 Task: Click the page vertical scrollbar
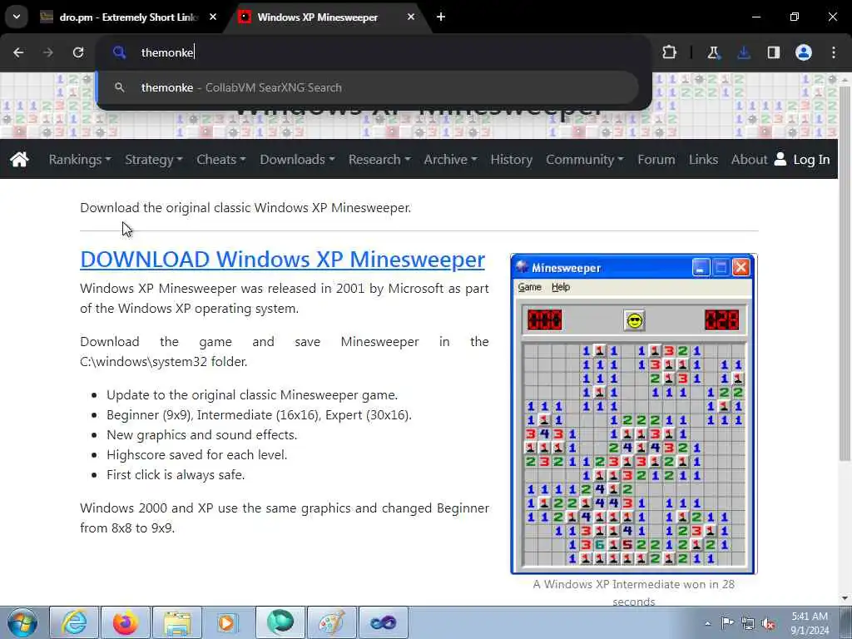[845, 272]
